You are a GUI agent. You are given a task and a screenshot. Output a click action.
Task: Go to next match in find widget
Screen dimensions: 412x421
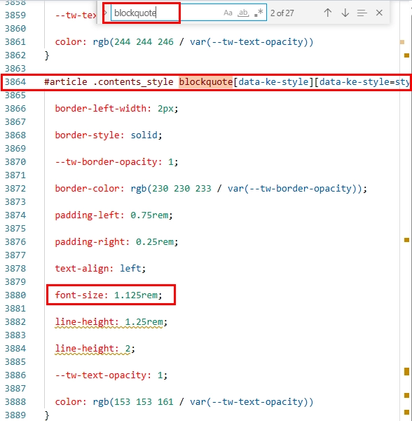pos(345,13)
